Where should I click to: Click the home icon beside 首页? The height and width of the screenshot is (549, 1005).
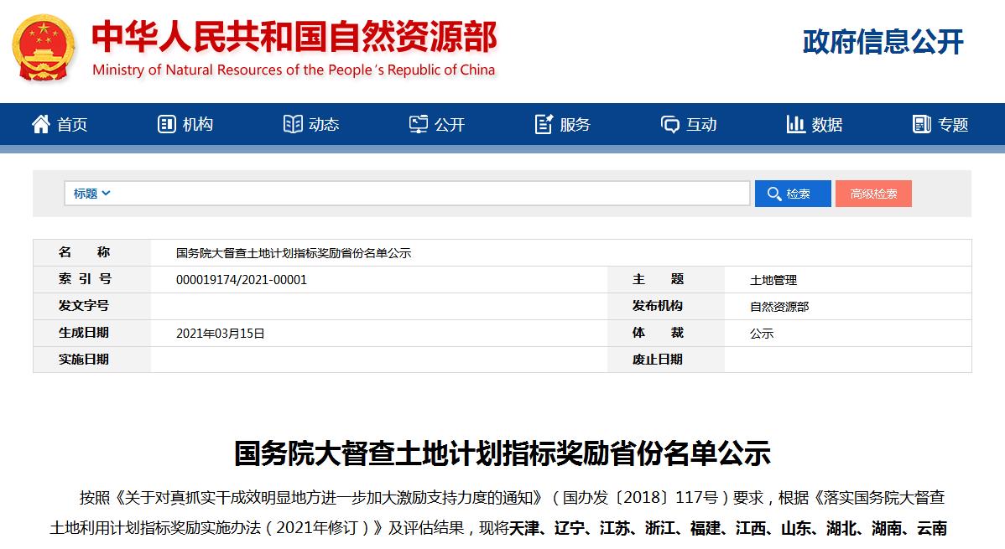[40, 124]
